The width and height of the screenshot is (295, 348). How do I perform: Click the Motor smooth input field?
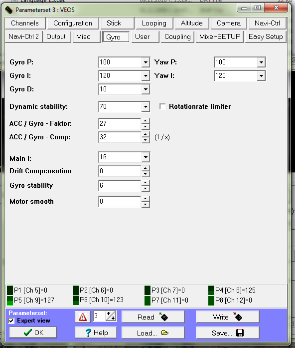120,202
